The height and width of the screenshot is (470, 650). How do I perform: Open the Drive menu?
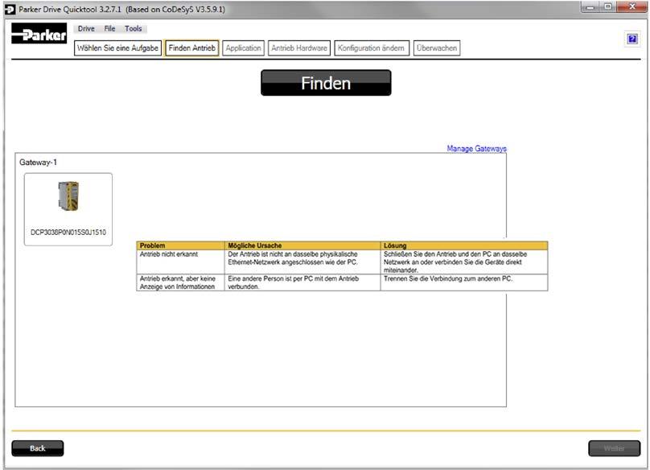(x=86, y=29)
